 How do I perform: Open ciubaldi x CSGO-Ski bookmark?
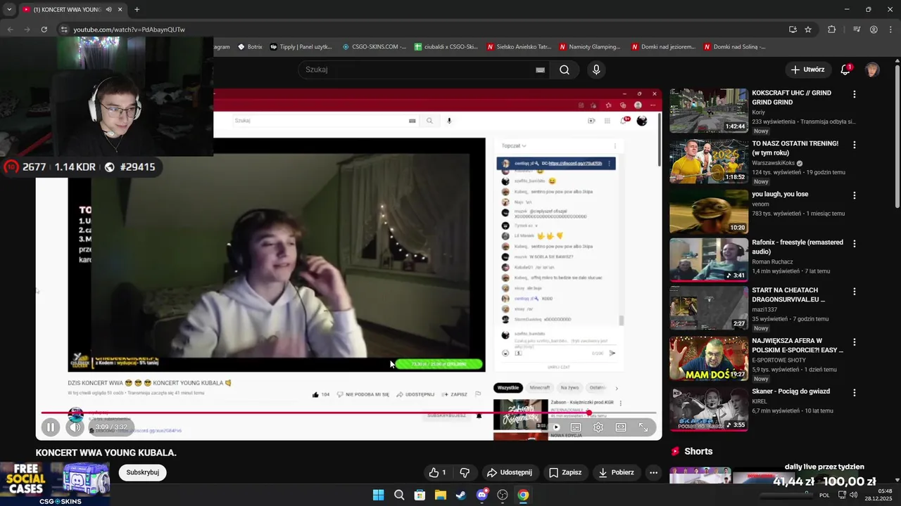coord(446,47)
